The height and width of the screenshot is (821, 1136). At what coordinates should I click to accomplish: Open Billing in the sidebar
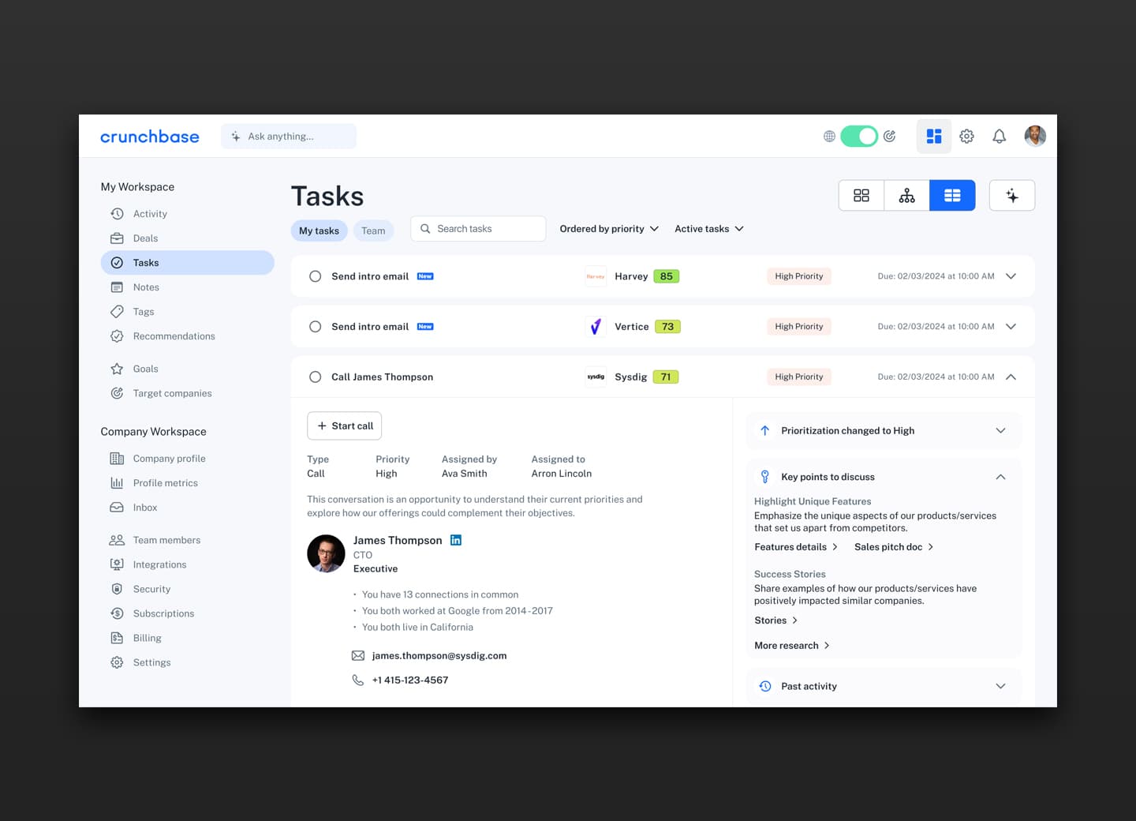[187, 638]
